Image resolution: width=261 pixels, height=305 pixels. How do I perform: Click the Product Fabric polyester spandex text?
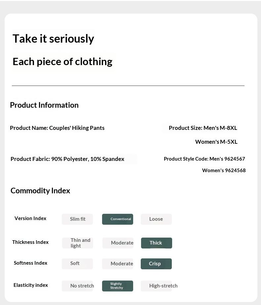(67, 159)
